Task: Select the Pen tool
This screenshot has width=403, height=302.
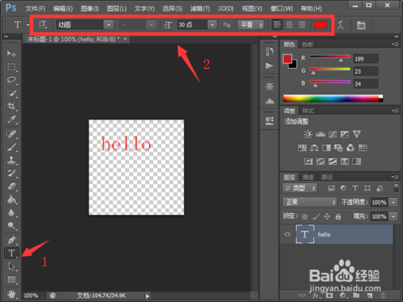Action: (11, 240)
